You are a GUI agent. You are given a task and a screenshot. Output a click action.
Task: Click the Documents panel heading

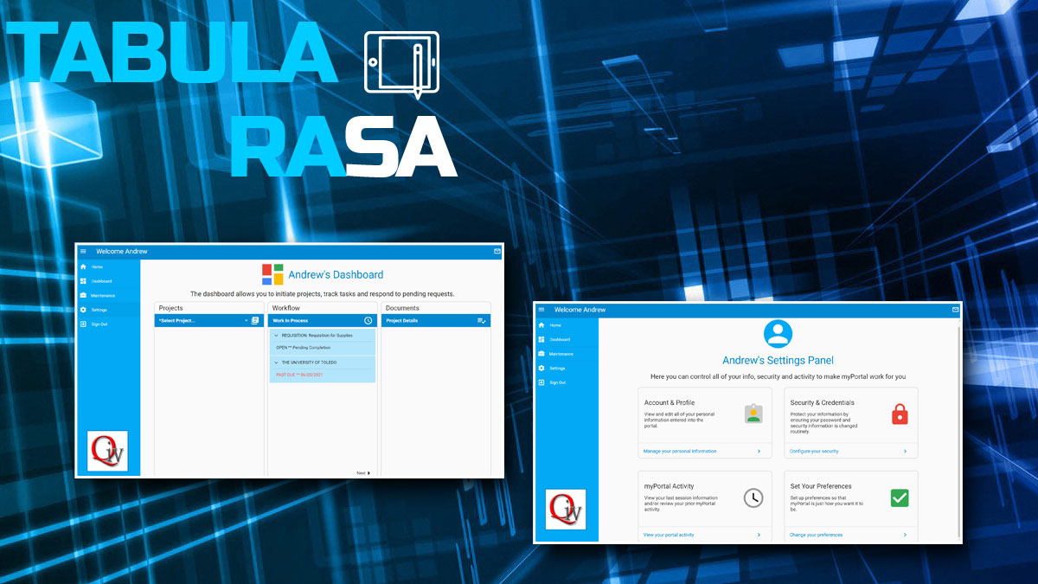tap(402, 308)
